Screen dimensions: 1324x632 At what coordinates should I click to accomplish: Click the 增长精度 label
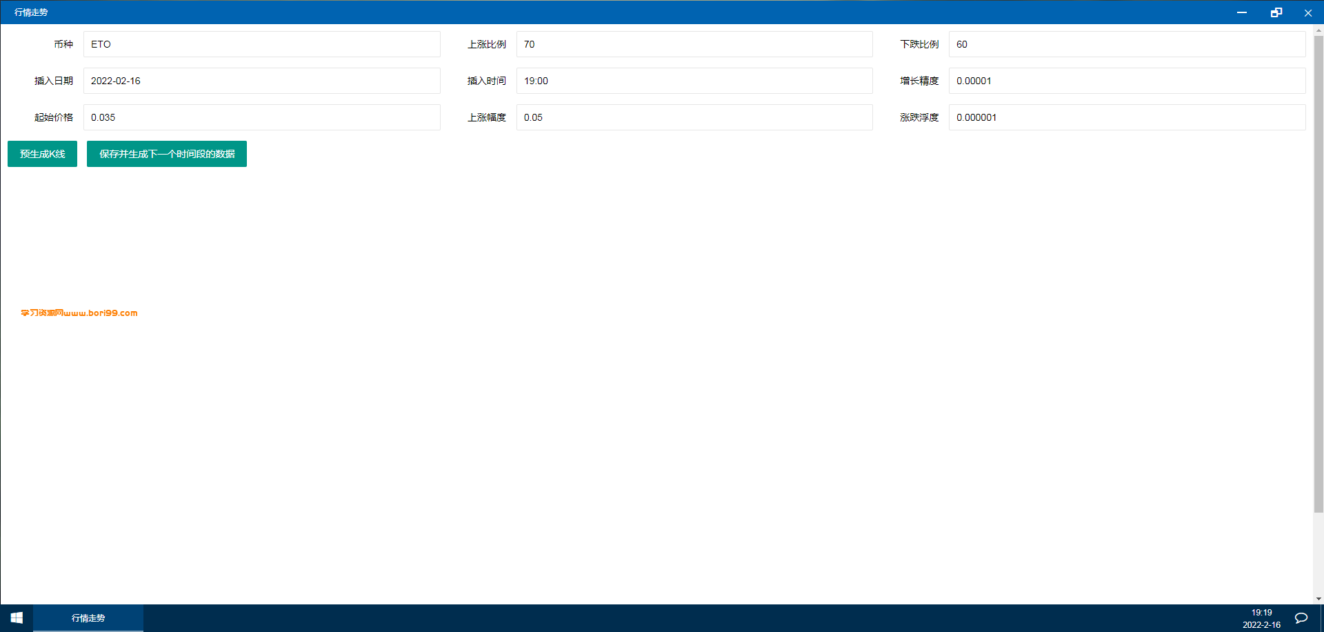pyautogui.click(x=919, y=81)
